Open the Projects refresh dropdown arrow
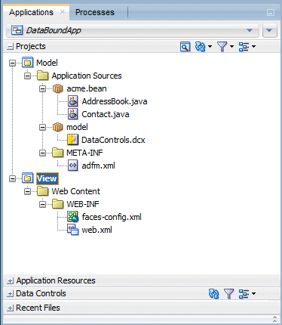 (x=210, y=47)
